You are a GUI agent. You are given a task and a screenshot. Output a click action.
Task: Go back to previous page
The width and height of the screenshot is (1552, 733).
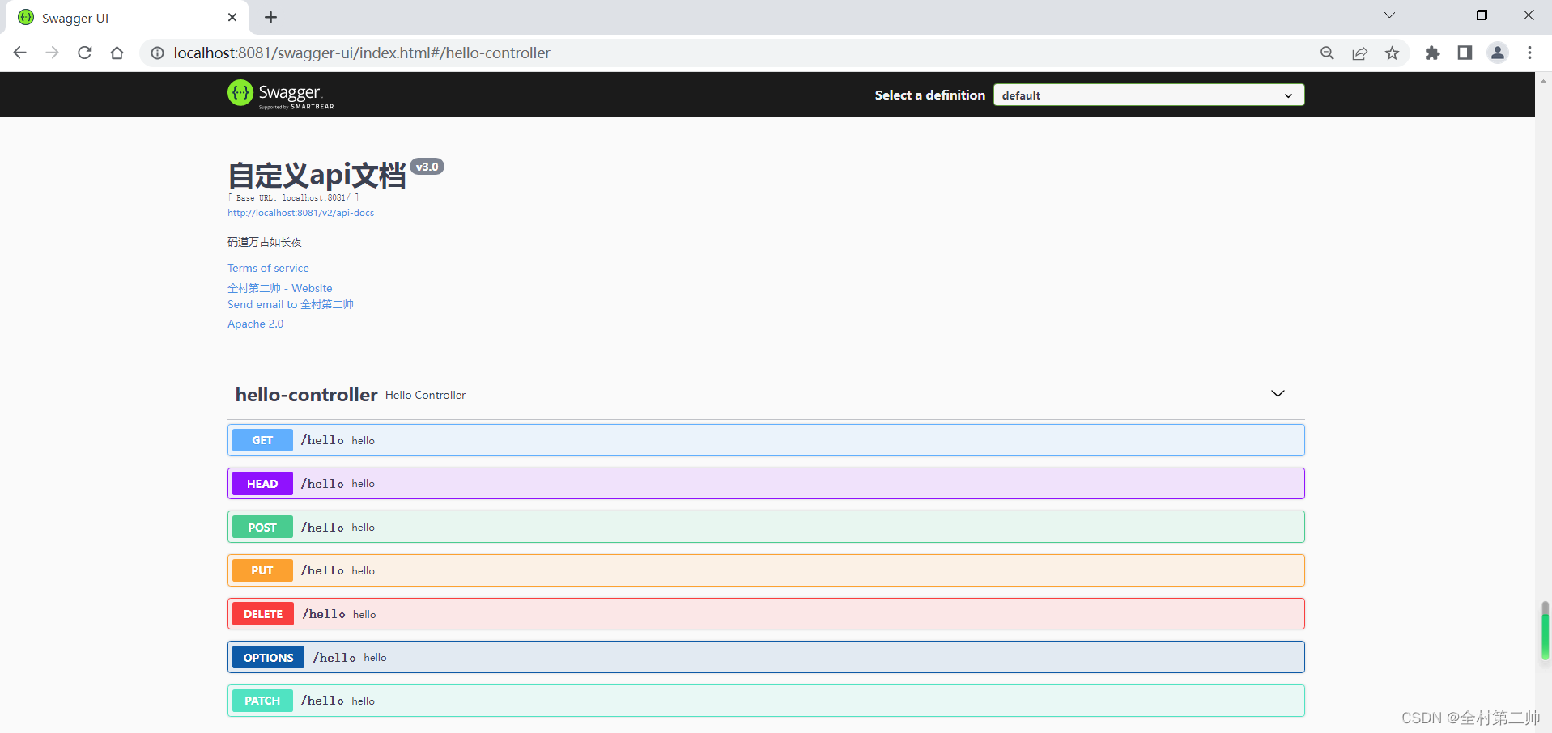(20, 53)
